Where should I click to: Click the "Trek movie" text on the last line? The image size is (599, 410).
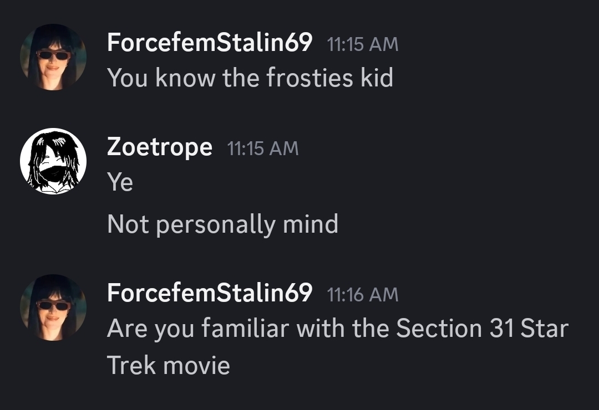pyautogui.click(x=168, y=365)
